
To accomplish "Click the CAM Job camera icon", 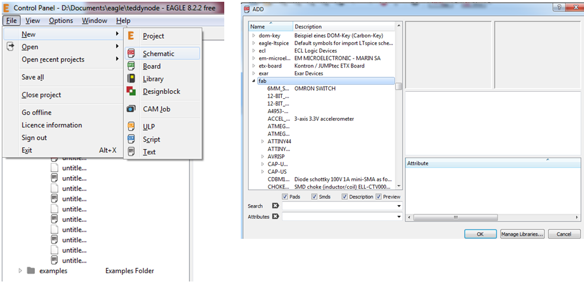I will coord(131,109).
